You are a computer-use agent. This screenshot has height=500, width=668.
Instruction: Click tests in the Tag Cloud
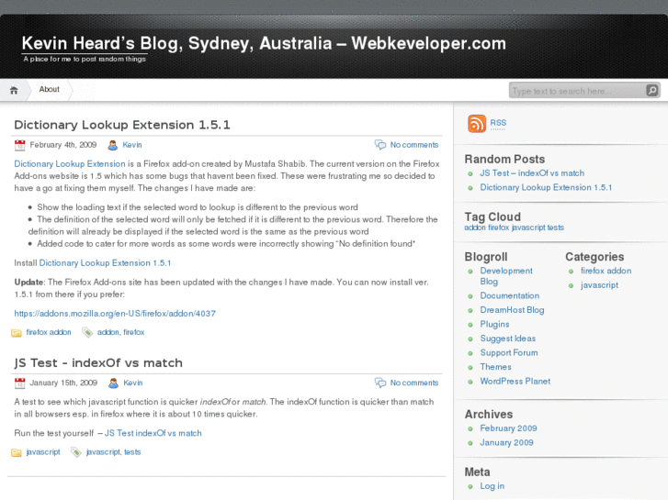click(x=556, y=228)
